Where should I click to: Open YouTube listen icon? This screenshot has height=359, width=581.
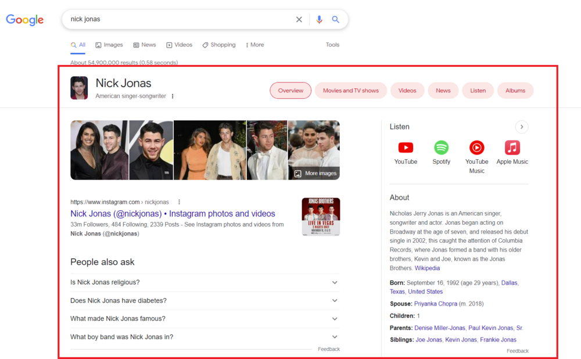point(406,148)
